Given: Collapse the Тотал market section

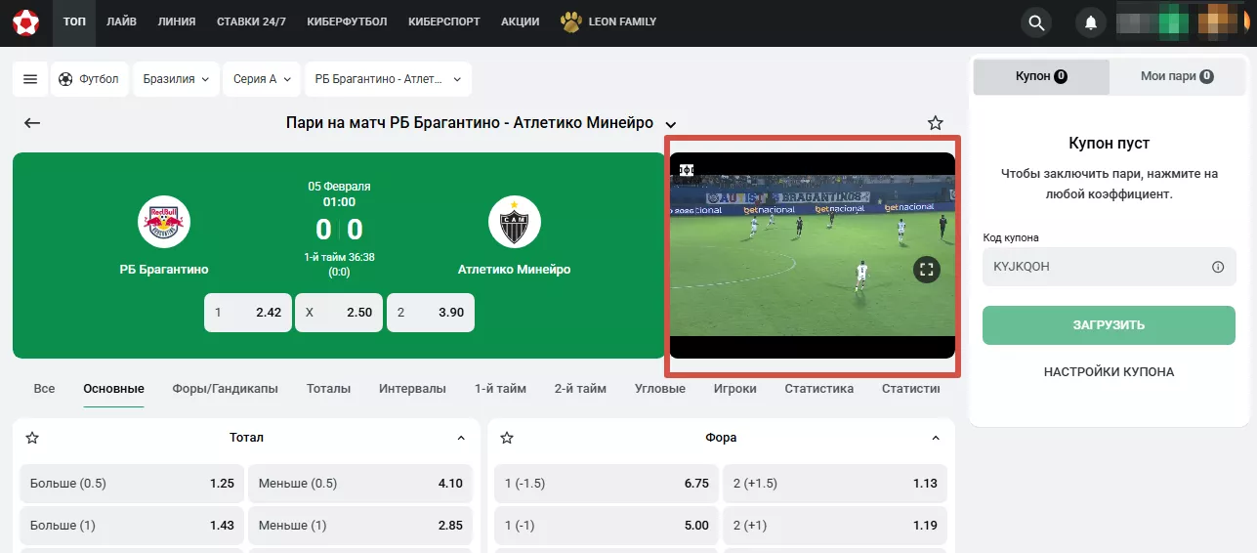Looking at the screenshot, I should pos(461,438).
